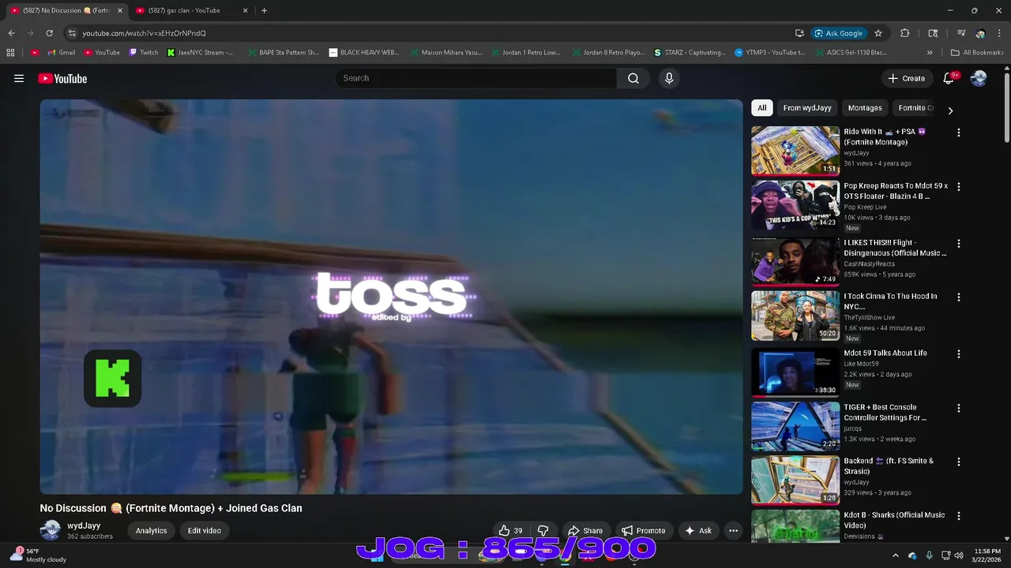Open the YouTube account avatar menu
The width and height of the screenshot is (1011, 568).
point(979,78)
